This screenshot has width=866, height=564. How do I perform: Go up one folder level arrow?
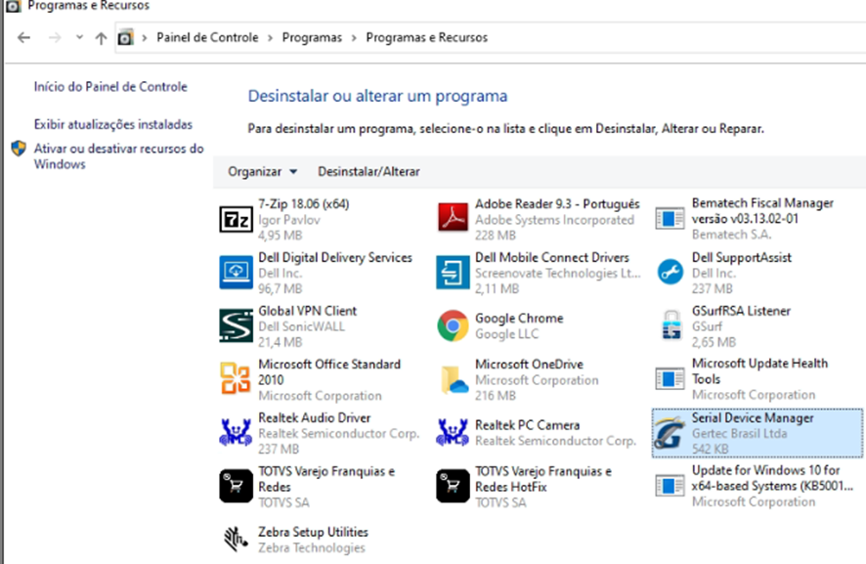point(101,38)
